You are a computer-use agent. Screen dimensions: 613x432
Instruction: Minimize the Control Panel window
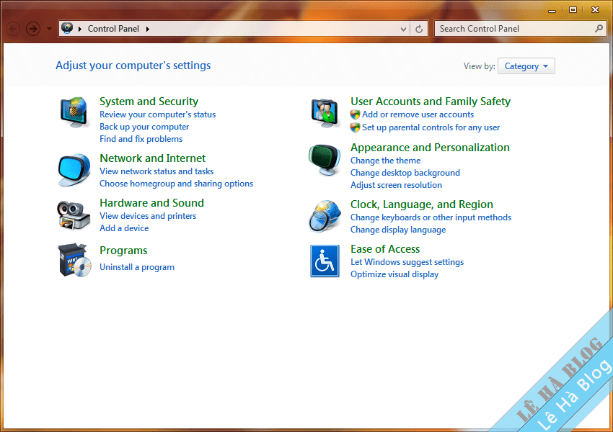pos(552,11)
